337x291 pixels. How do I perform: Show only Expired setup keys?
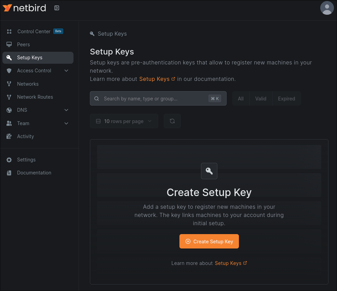pyautogui.click(x=286, y=98)
